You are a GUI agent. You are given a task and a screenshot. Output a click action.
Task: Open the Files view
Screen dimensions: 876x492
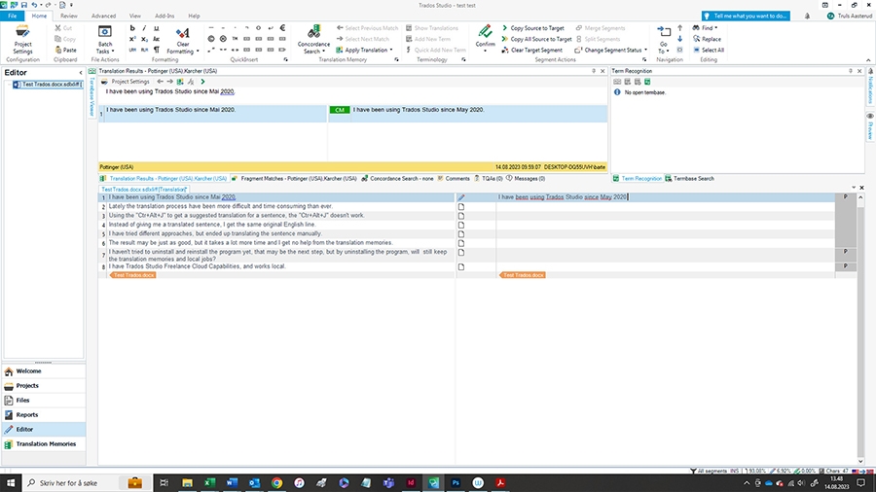pyautogui.click(x=44, y=400)
